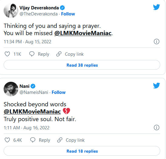
Task: Click the Twitter bird icon on Nani's tweet
Action: [x=156, y=85]
